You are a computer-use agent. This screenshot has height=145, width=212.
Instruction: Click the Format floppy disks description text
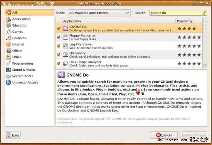coord(82,39)
